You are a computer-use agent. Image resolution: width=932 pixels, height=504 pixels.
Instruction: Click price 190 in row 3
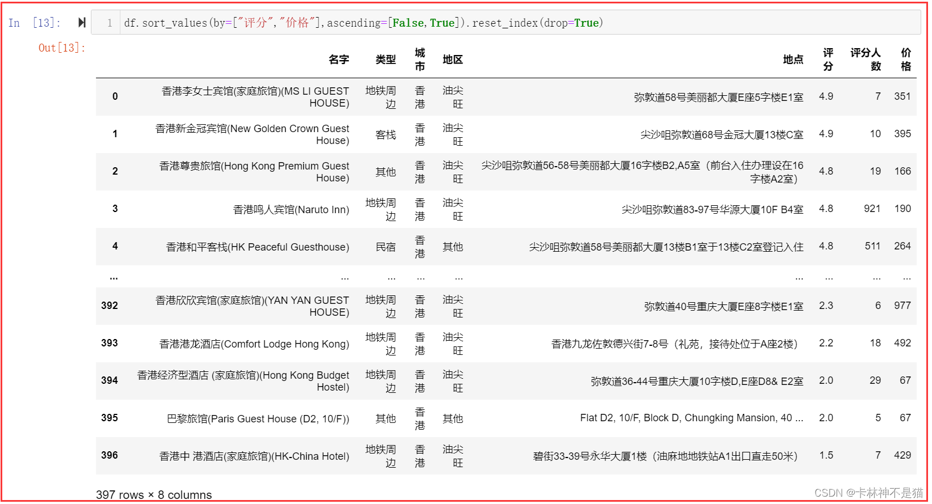pos(902,209)
